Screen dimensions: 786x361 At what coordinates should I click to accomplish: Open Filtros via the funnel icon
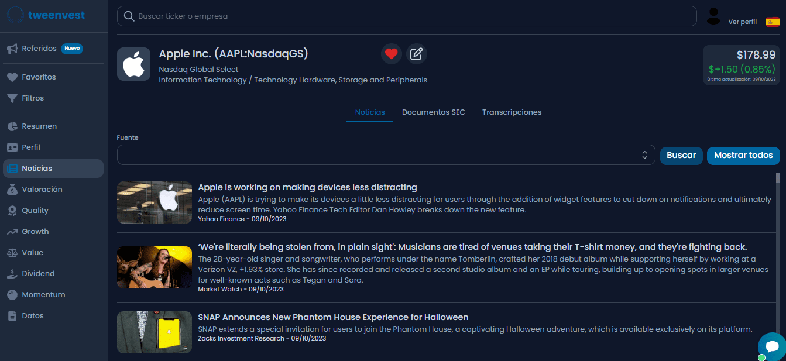point(12,98)
